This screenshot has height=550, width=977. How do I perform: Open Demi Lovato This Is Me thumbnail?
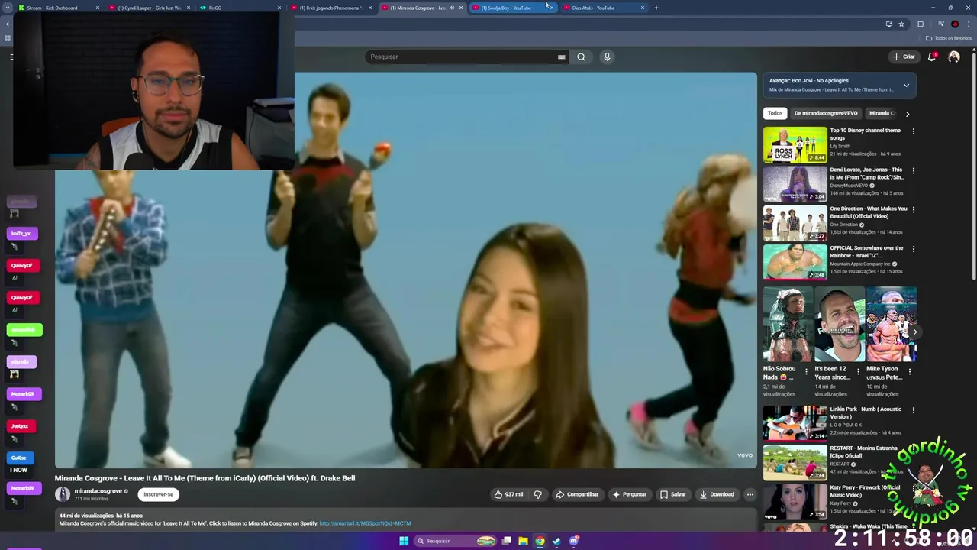(795, 183)
